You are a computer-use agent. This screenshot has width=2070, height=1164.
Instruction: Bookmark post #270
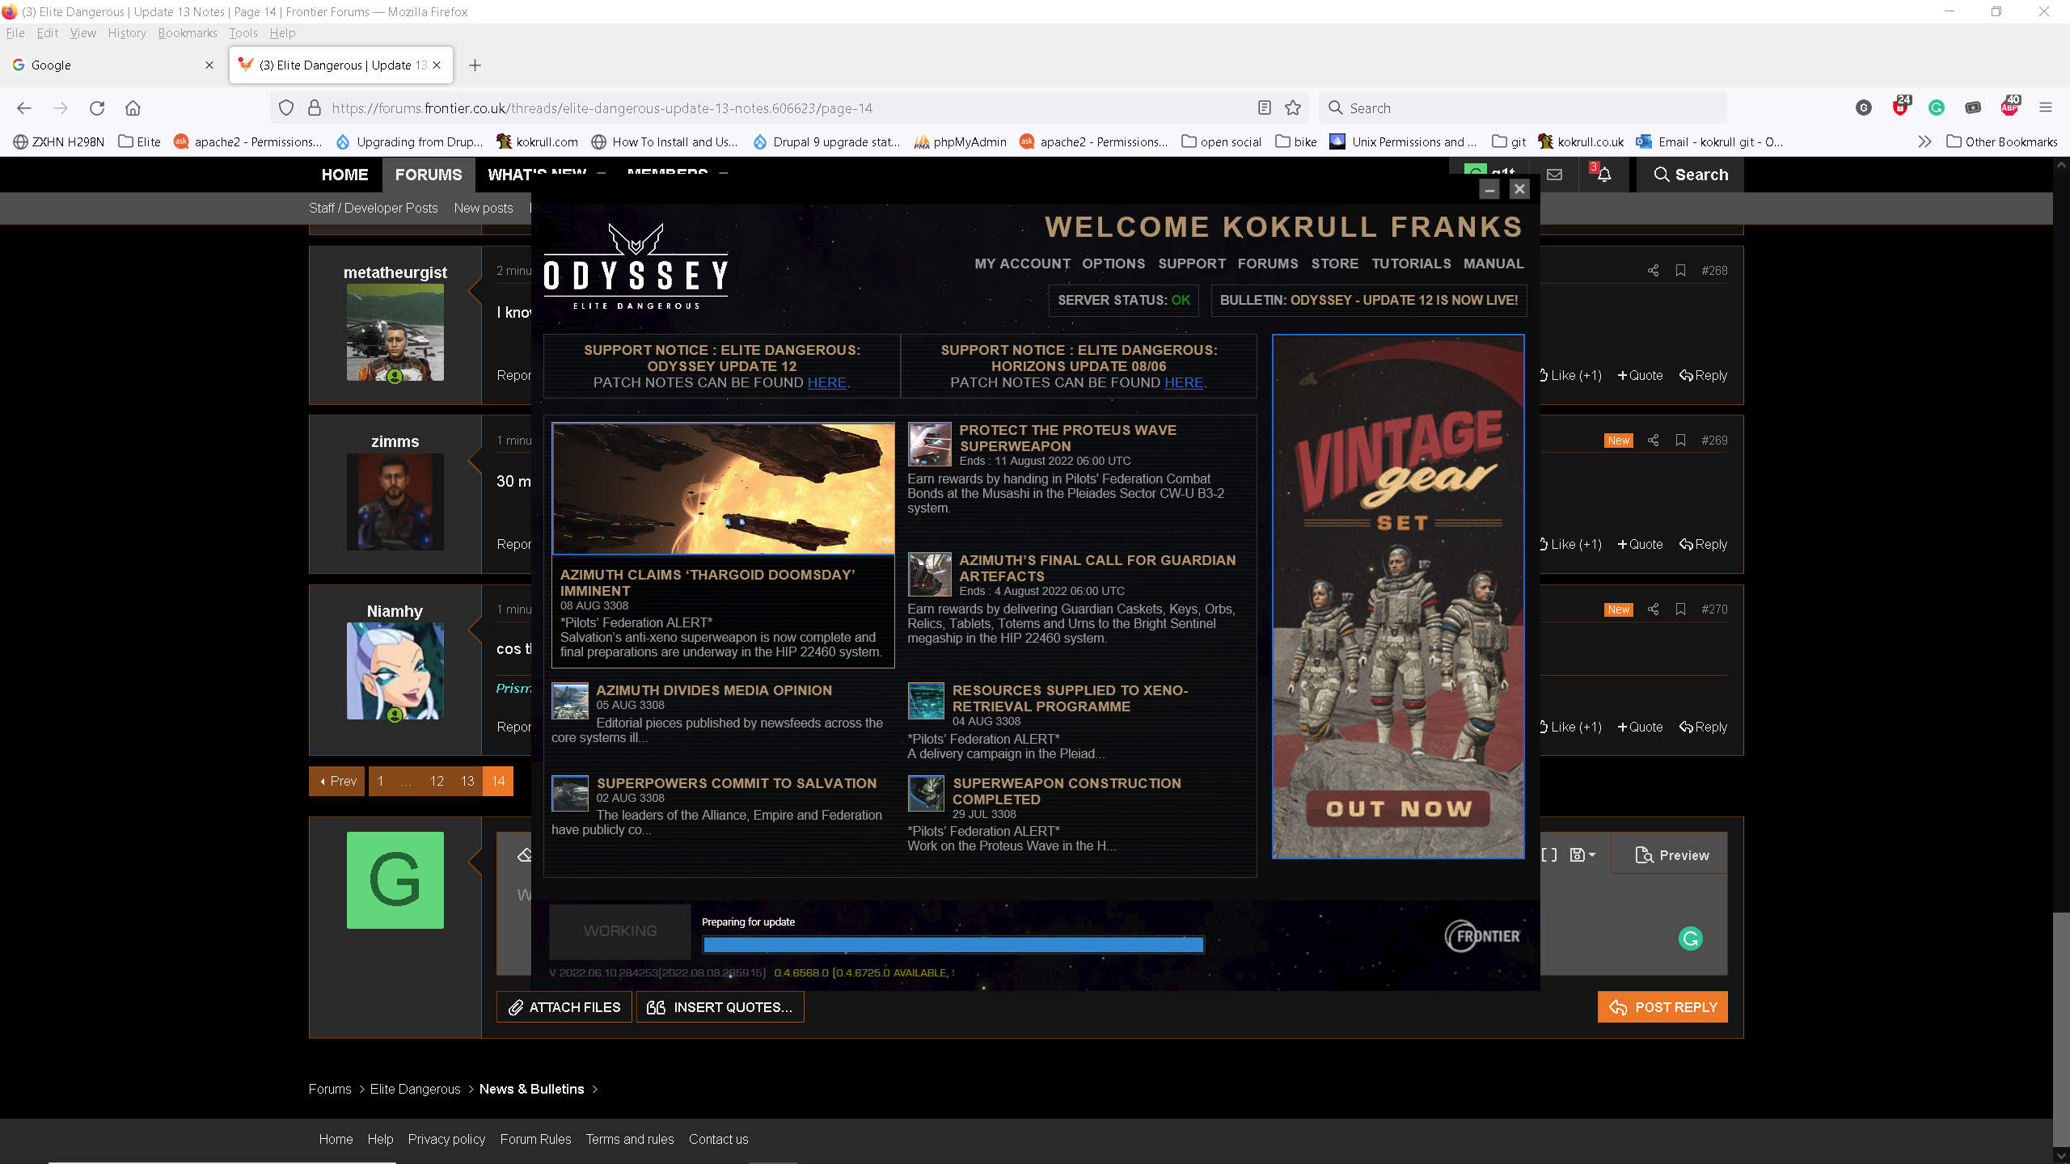click(1680, 609)
